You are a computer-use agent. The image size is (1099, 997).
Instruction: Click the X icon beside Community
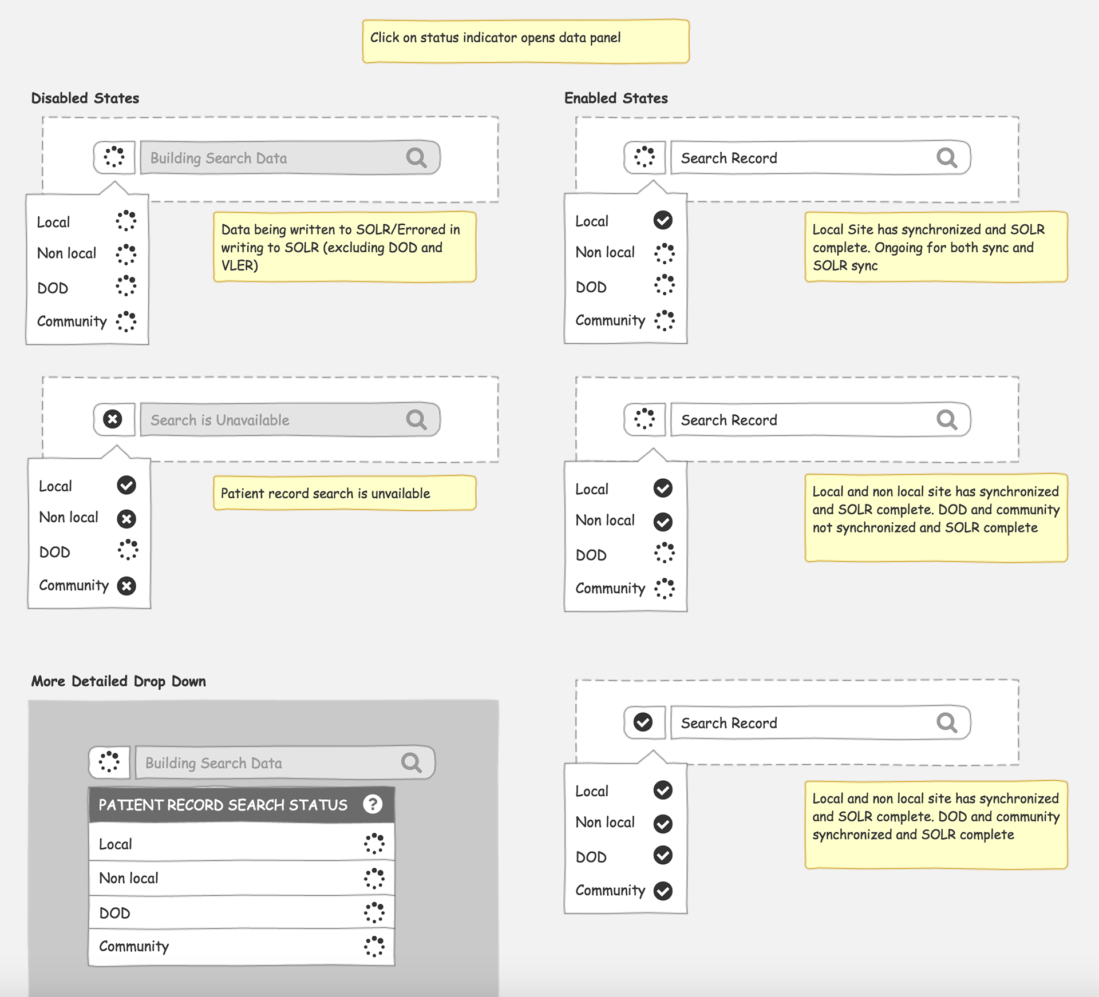pyautogui.click(x=126, y=586)
